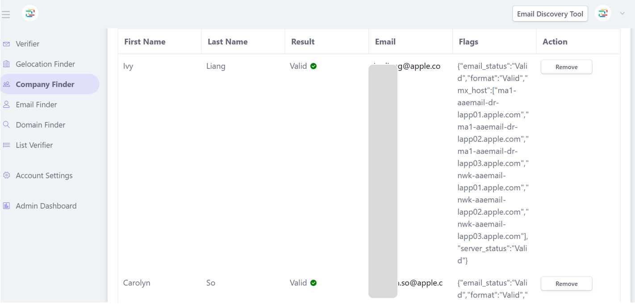The height and width of the screenshot is (306, 635).
Task: Click the List Verifier list icon
Action: tap(6, 145)
